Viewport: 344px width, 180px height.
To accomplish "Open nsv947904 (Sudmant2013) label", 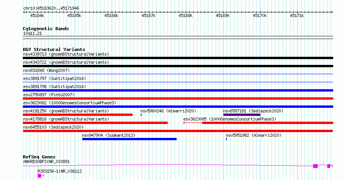I will click(x=109, y=135).
